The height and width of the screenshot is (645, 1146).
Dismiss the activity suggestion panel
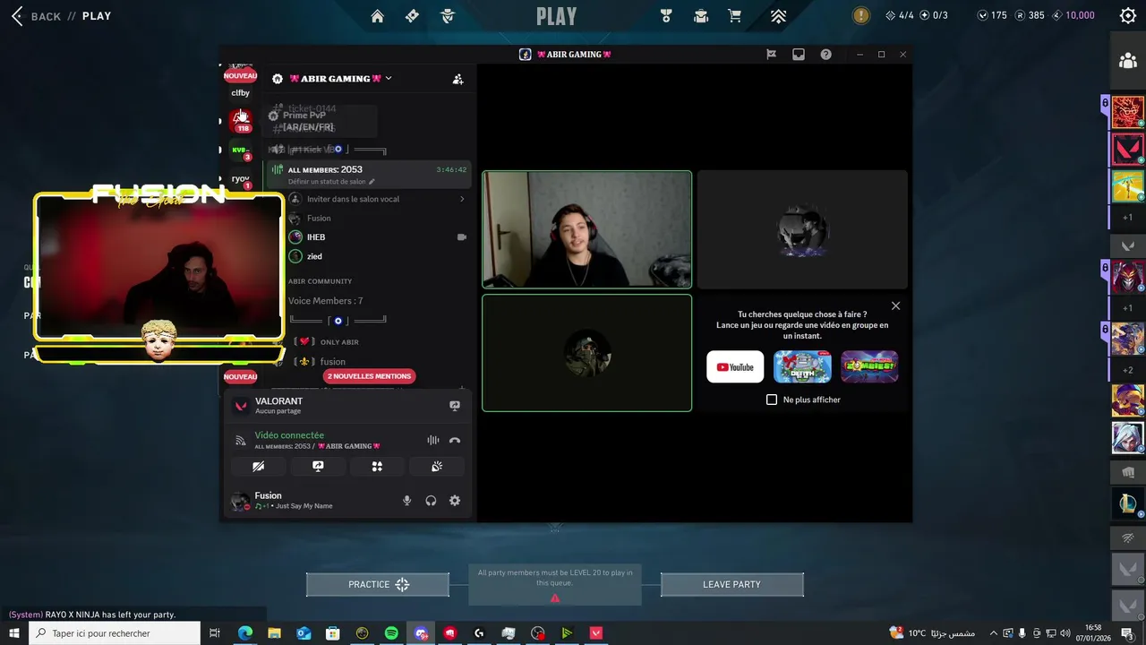pos(895,306)
